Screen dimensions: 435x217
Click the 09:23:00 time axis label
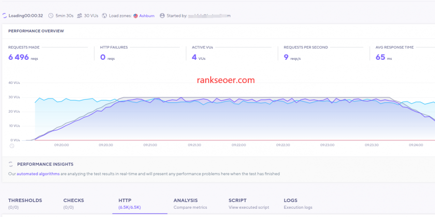click(327, 145)
